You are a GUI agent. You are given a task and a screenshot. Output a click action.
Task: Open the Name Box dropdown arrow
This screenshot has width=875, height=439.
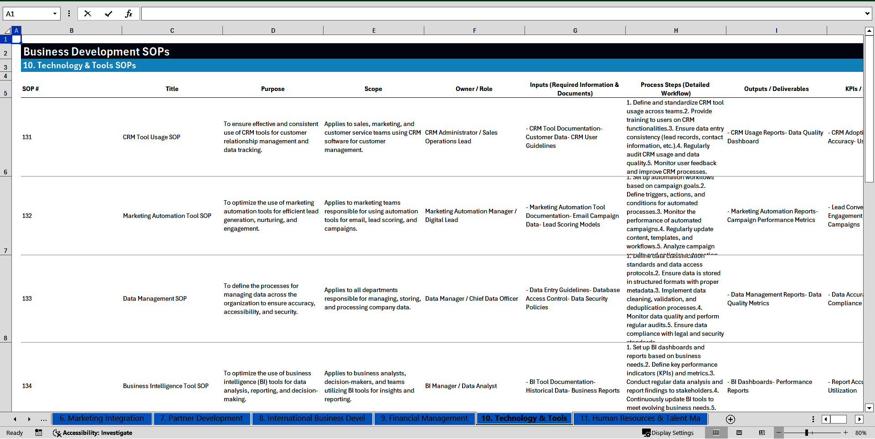pyautogui.click(x=55, y=14)
